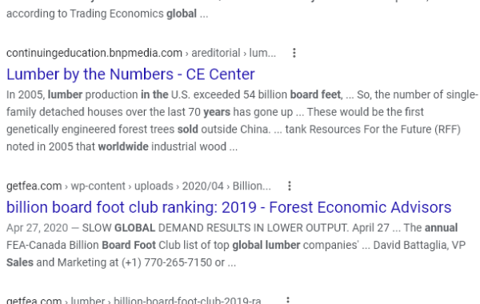Click the truncated 'lum...' breadcrumb segment
The height and width of the screenshot is (304, 480).
[262, 53]
